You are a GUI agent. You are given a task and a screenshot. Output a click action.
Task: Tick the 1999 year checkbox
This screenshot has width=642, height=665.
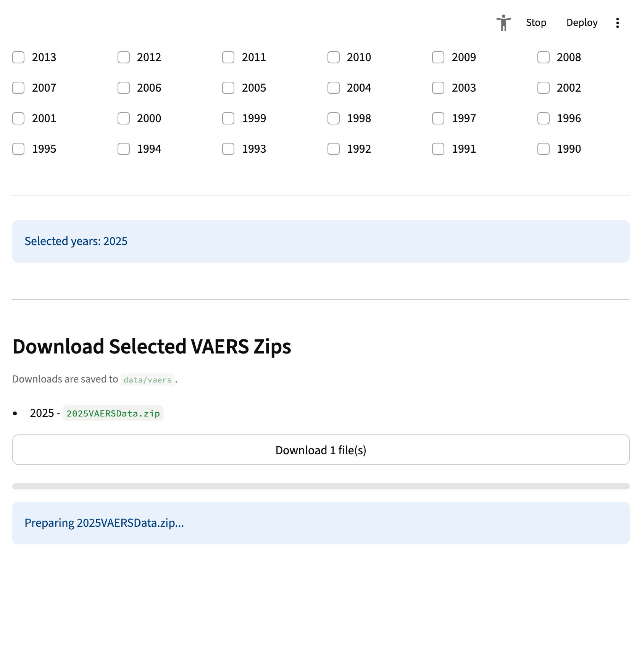coord(228,118)
